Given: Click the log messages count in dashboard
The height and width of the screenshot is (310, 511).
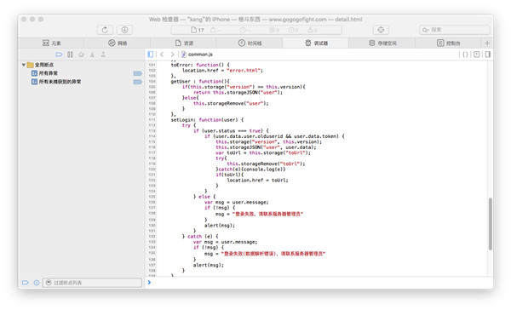Looking at the screenshot, I should click(274, 30).
